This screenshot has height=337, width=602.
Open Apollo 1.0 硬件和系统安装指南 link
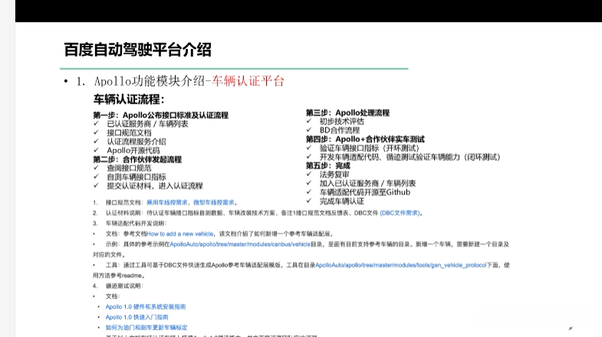pyautogui.click(x=146, y=306)
